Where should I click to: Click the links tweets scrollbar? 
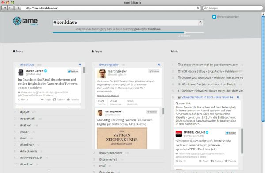[242, 141]
